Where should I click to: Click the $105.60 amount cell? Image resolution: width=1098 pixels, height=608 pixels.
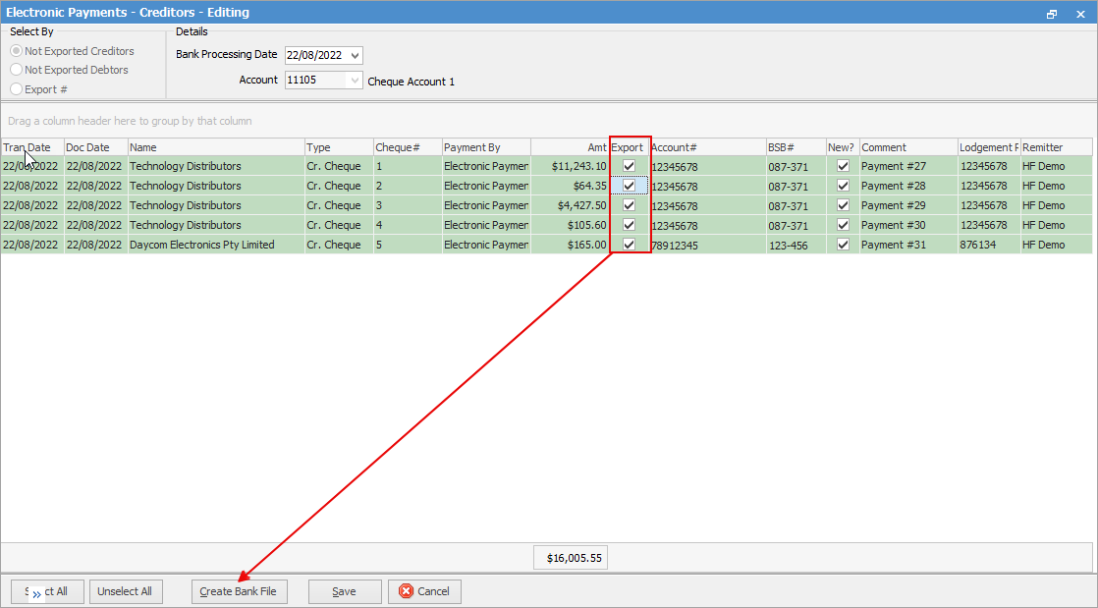(570, 225)
